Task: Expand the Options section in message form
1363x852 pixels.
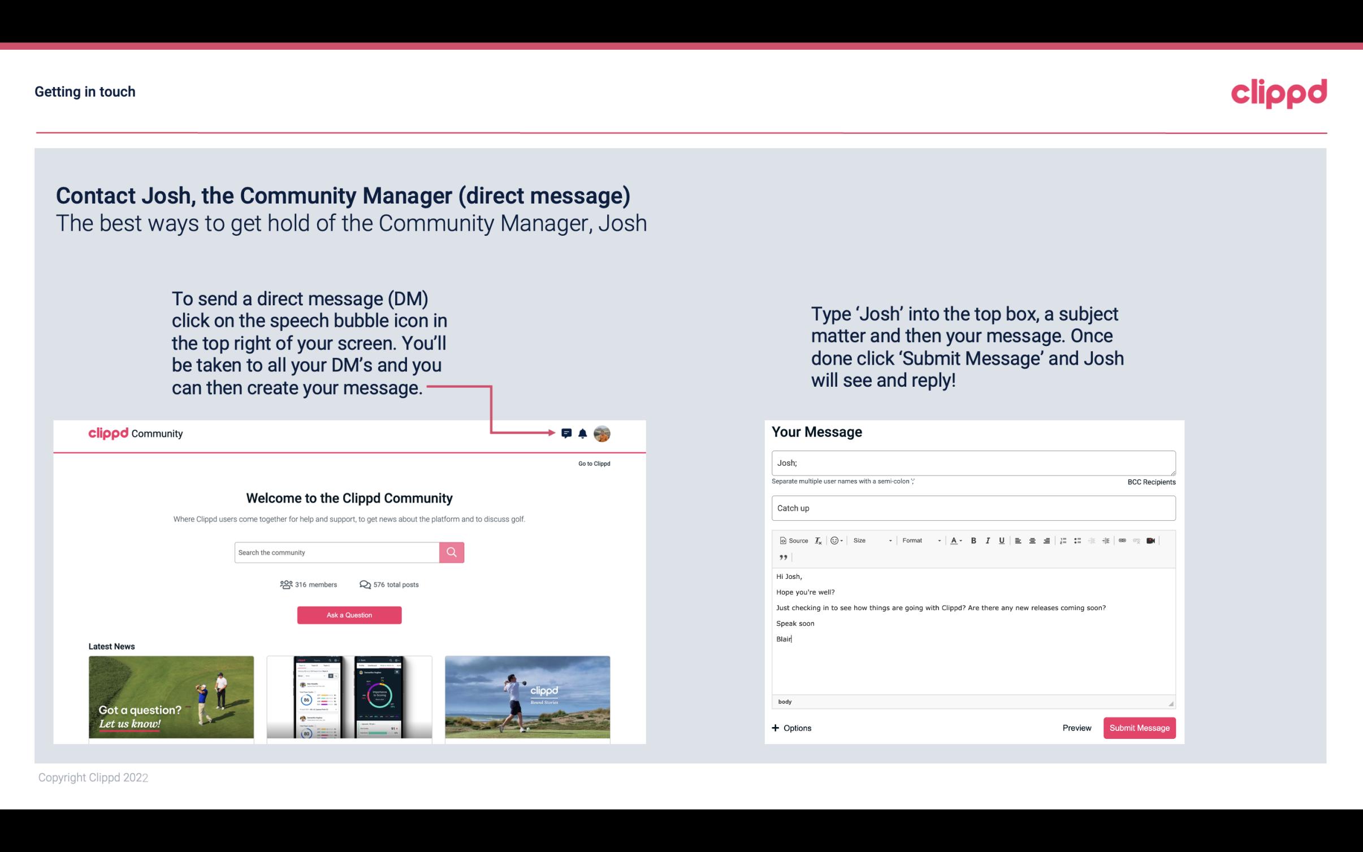Action: (792, 728)
